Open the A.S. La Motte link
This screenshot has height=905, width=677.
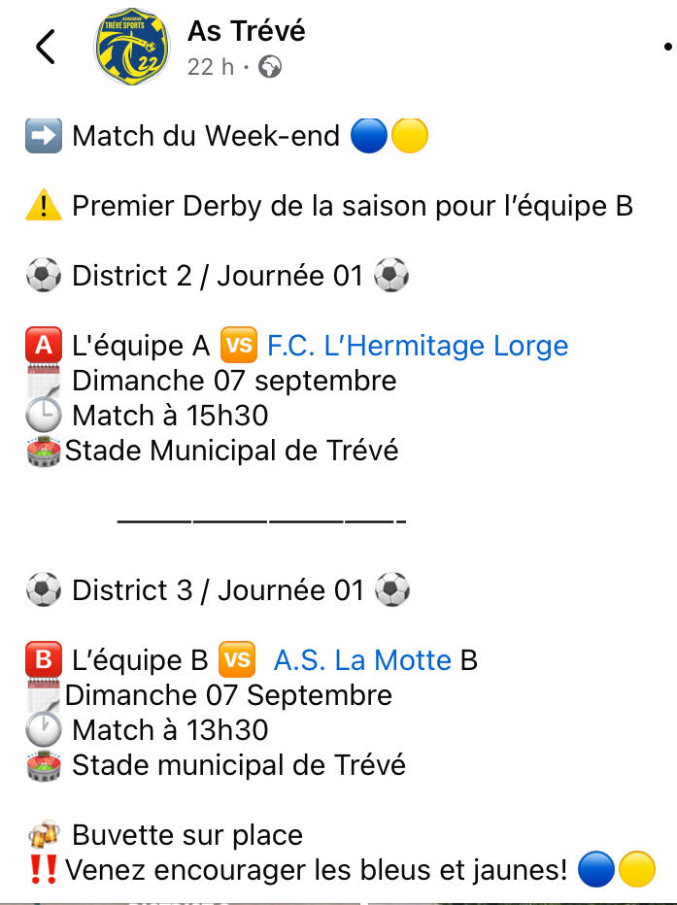tap(362, 660)
